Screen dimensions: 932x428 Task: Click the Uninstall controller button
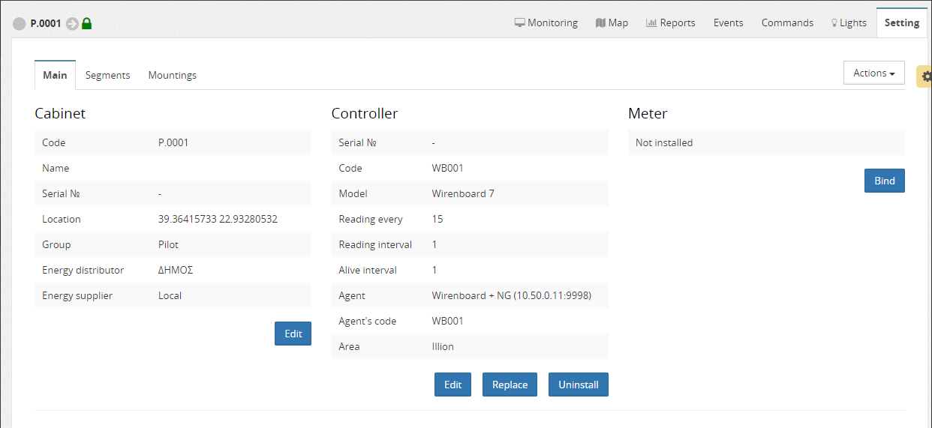coord(578,385)
